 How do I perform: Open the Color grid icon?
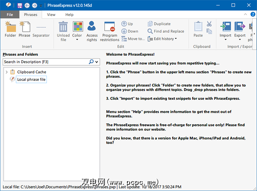[x=78, y=26]
